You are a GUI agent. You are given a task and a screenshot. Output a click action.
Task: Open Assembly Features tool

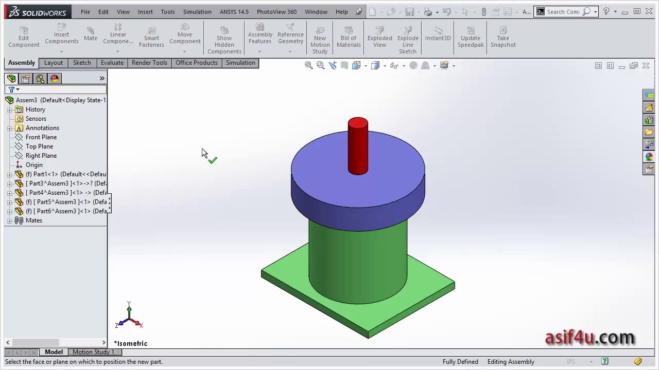[x=260, y=34]
